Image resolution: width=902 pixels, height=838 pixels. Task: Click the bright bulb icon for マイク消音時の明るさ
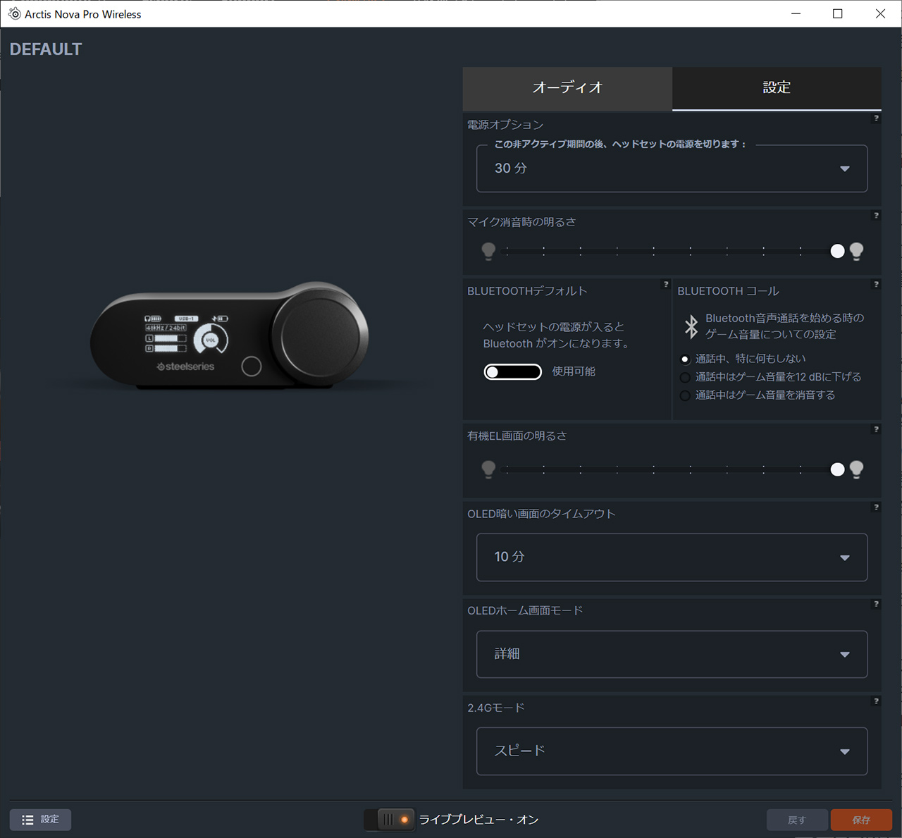tap(857, 251)
